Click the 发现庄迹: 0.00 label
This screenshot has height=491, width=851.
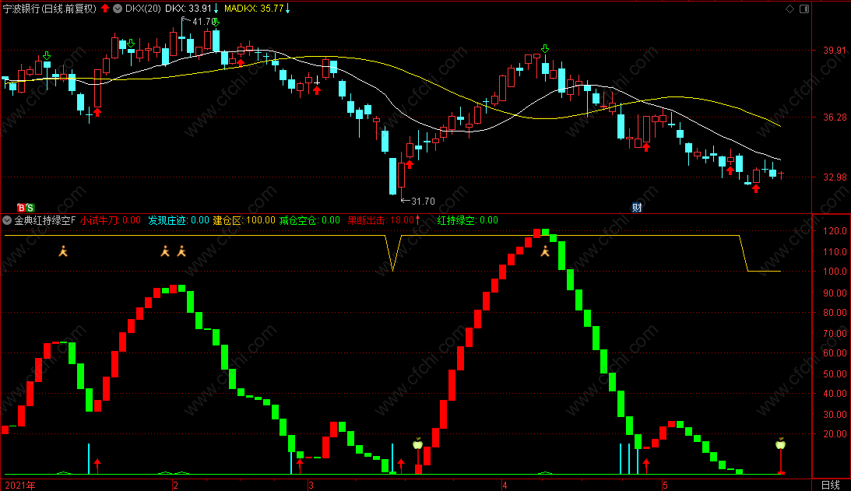(x=178, y=220)
